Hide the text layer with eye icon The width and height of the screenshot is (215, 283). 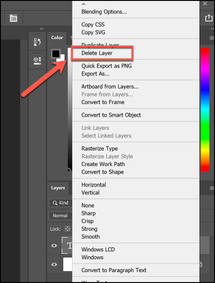(54, 245)
